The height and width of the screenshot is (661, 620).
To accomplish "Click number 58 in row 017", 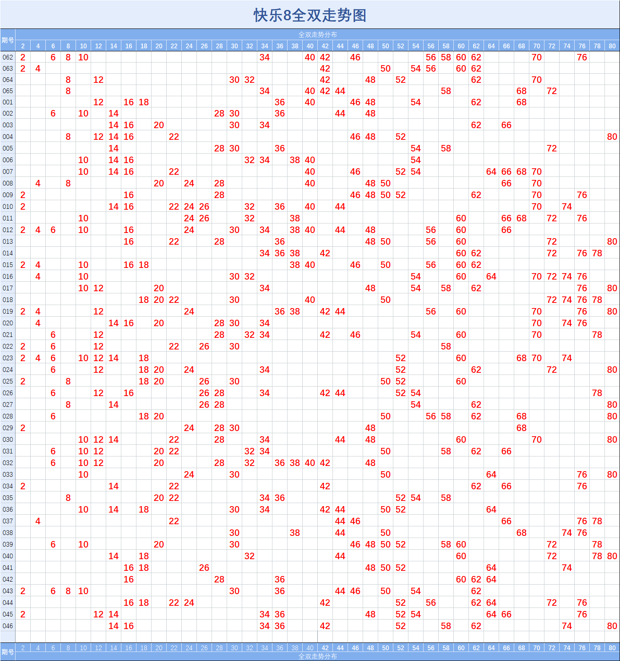I will click(x=446, y=288).
